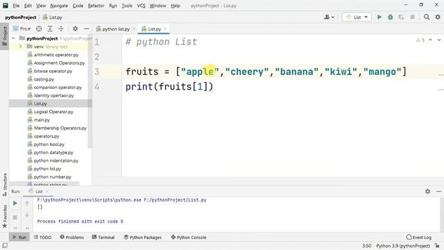This screenshot has height=250, width=444.
Task: Open the Code menu
Action: click(x=78, y=6)
